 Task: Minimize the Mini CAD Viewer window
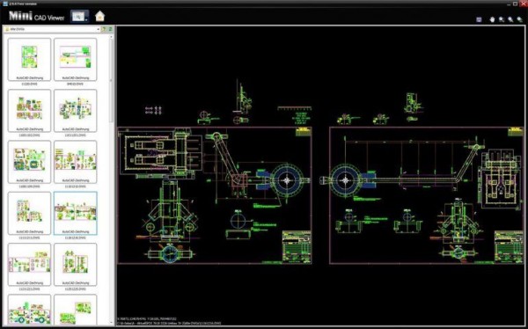tap(508, 4)
